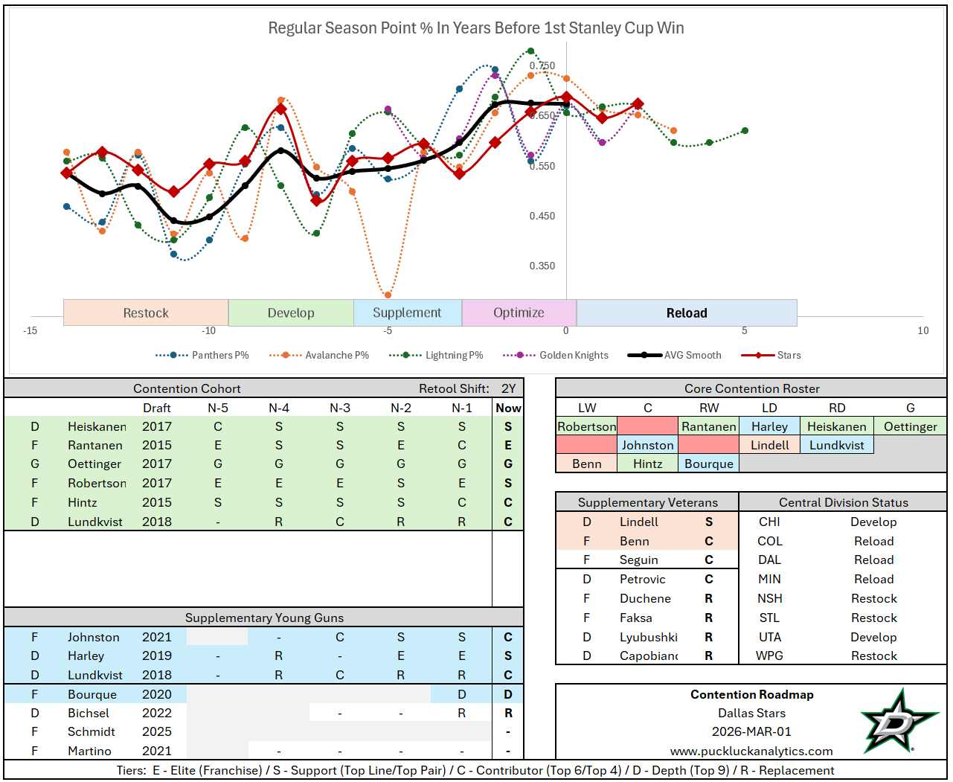
Task: Click the Dallas Stars logo
Action: 897,722
